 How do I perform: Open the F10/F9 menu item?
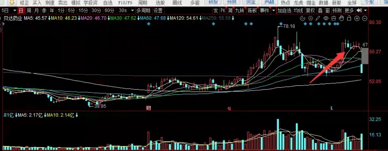click(x=125, y=3)
